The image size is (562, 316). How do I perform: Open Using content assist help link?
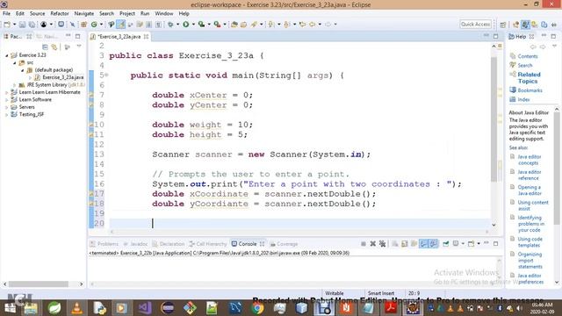click(533, 205)
